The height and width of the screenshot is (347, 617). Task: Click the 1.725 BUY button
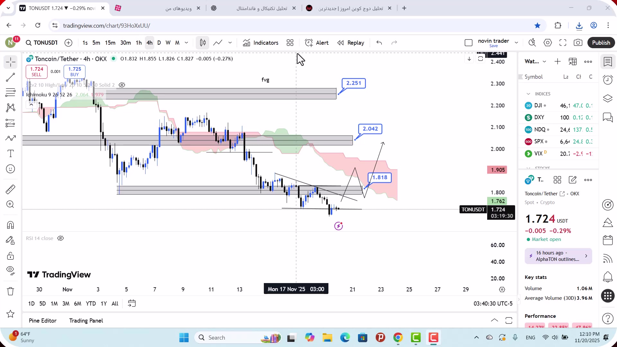tap(75, 72)
